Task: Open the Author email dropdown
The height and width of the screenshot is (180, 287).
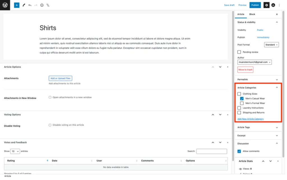Action: click(254, 62)
